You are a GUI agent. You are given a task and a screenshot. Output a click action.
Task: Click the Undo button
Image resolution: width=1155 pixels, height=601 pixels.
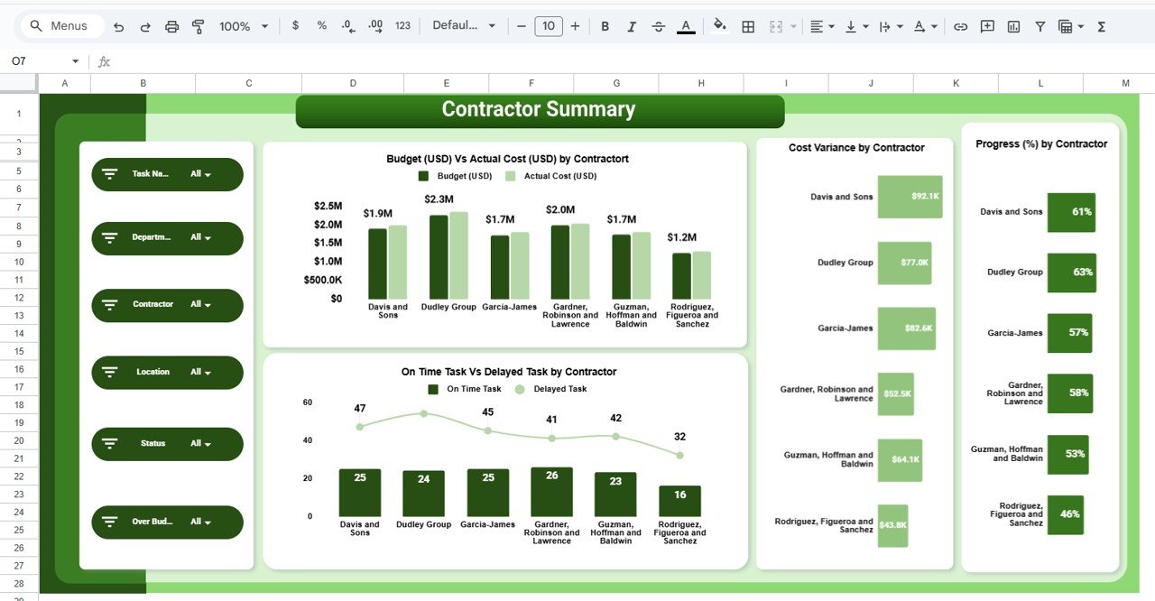(x=118, y=26)
